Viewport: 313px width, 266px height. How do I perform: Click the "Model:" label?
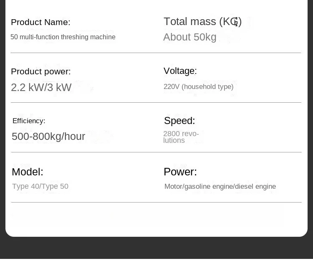(x=28, y=172)
